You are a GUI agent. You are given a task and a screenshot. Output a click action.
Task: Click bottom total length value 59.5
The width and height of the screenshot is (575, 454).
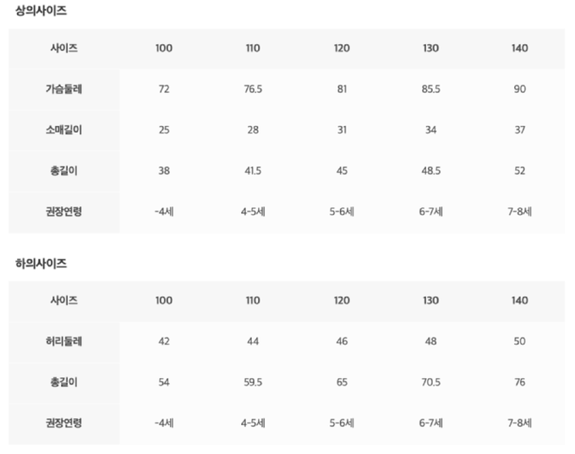253,382
